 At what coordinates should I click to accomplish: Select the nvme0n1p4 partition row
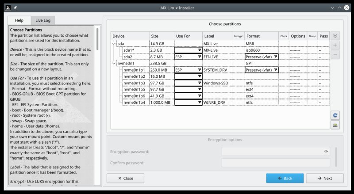[220, 103]
